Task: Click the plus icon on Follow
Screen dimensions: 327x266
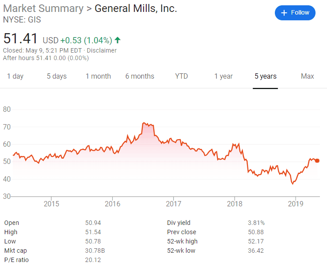Action: [284, 13]
